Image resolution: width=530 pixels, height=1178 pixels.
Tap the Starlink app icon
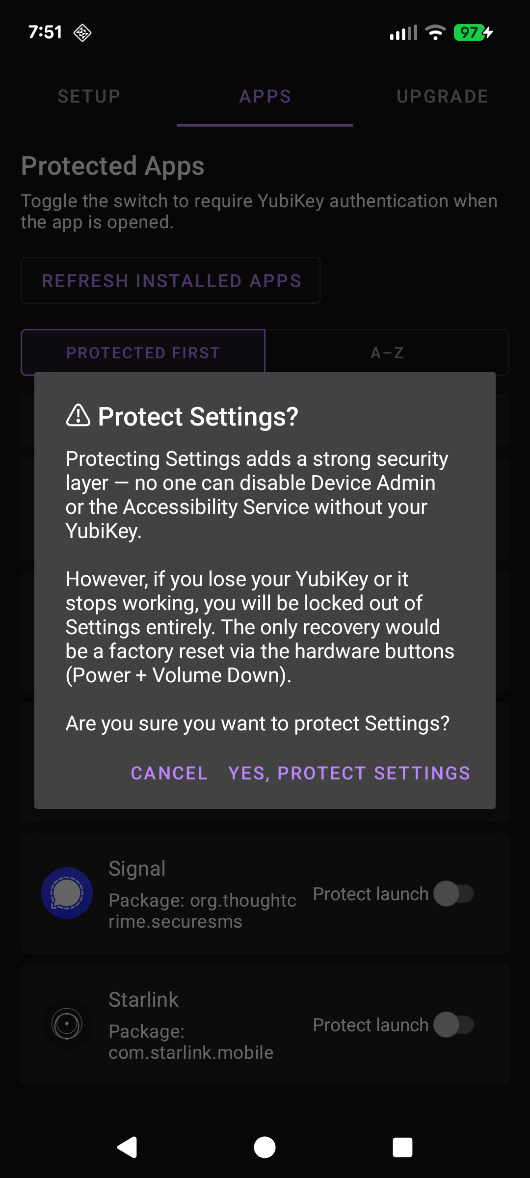[68, 1026]
